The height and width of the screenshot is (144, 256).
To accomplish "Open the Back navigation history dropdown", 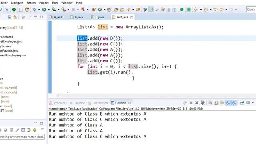I will (226, 10).
